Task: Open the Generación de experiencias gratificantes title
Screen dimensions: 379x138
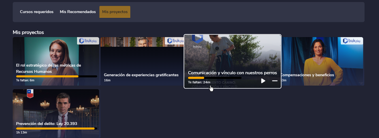Action: pyautogui.click(x=141, y=75)
